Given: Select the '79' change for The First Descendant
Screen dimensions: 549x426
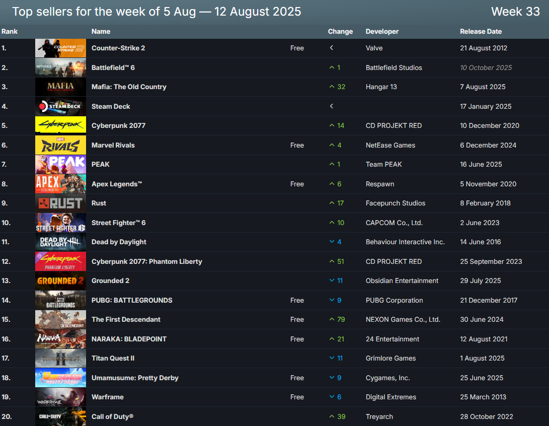Looking at the screenshot, I should pos(341,319).
